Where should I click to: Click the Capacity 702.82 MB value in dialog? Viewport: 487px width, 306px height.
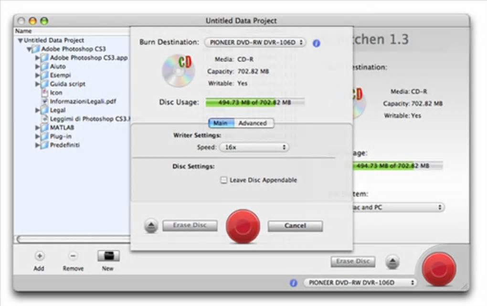(x=253, y=72)
